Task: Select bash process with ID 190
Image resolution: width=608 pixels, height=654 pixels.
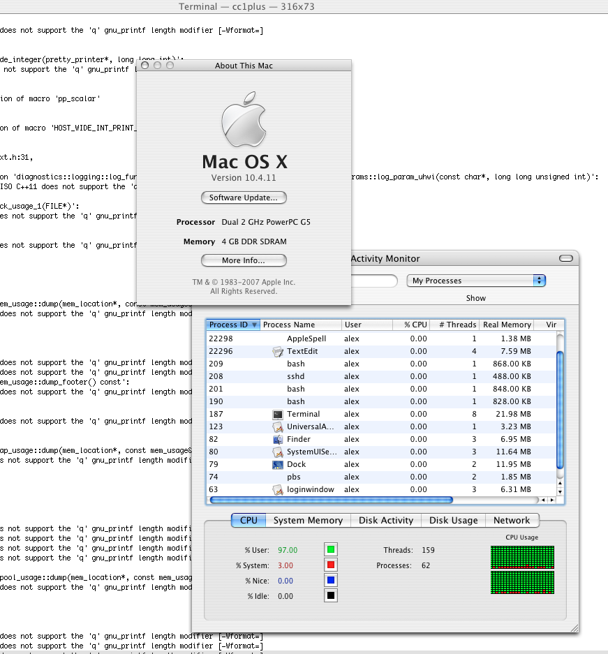Action: 382,401
